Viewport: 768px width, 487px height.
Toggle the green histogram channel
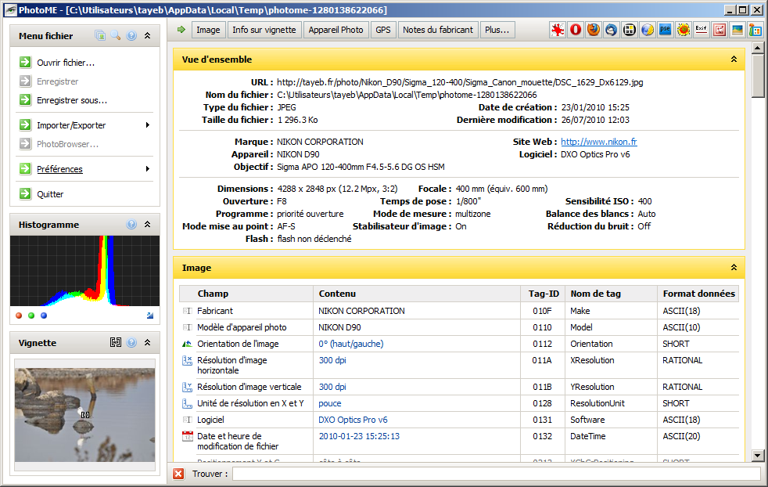tap(31, 316)
